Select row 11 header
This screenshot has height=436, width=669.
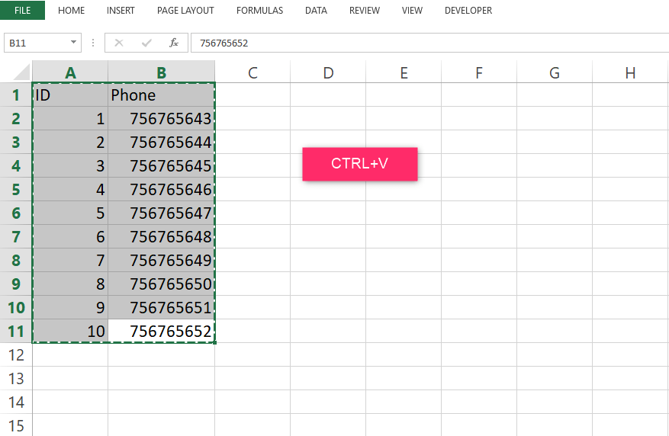click(x=16, y=331)
